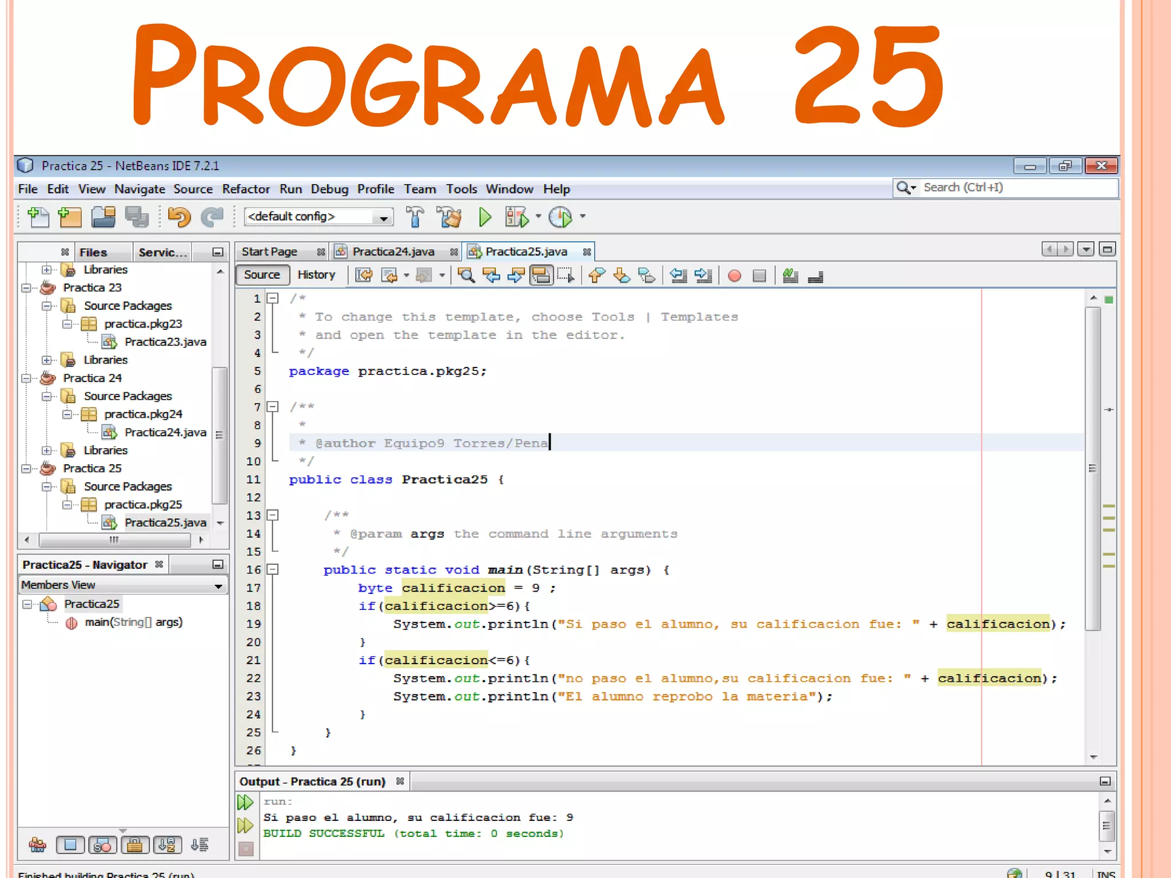Click Shift Line Left icon
The width and height of the screenshot is (1171, 878).
[x=678, y=276]
